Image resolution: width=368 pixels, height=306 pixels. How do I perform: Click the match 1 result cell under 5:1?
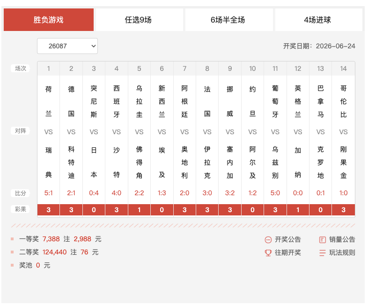coord(48,210)
